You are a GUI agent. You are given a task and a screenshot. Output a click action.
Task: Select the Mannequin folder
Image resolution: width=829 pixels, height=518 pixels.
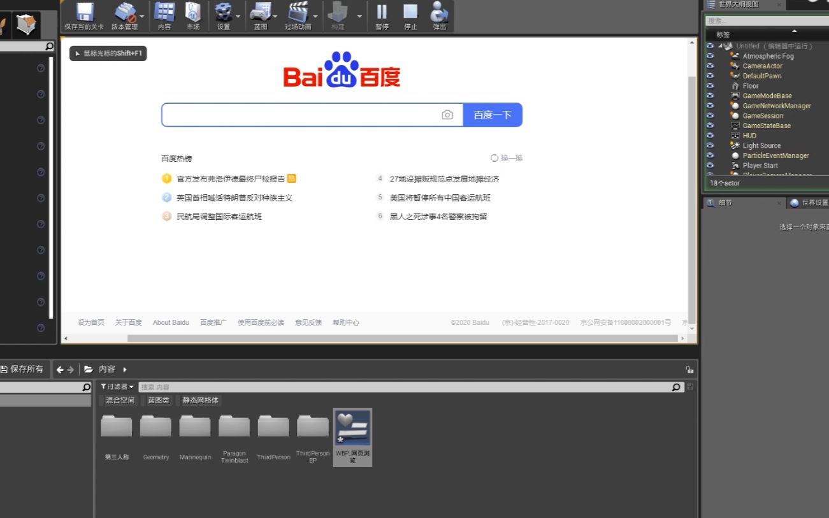pos(195,437)
